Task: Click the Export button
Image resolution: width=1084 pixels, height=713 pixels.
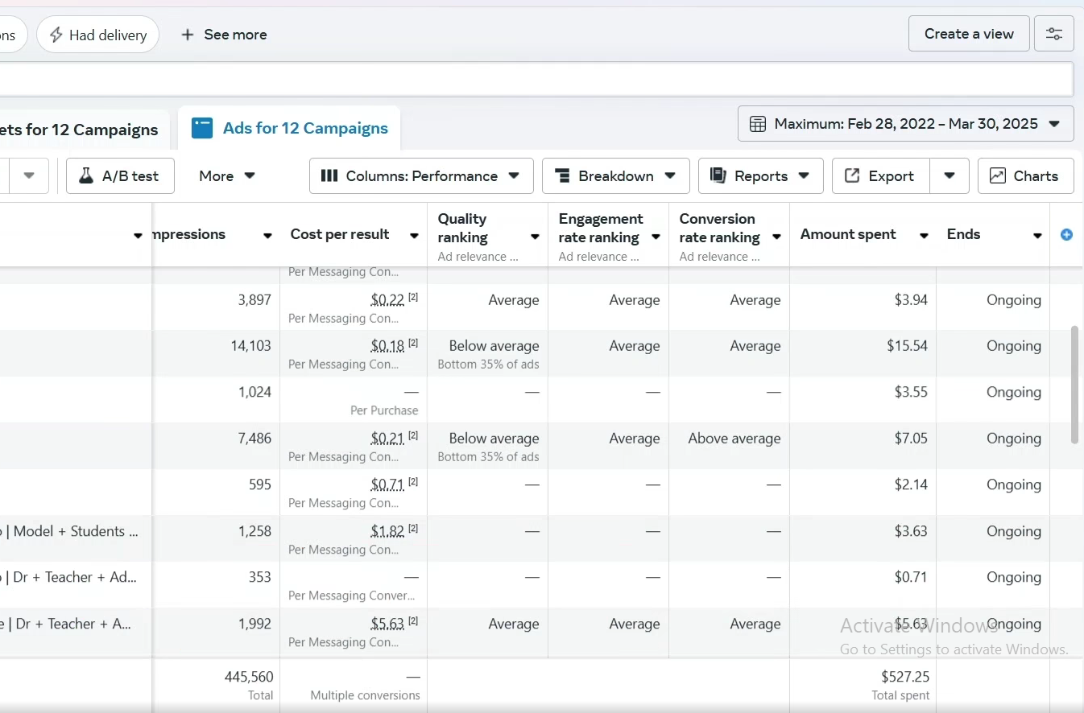Action: point(880,176)
